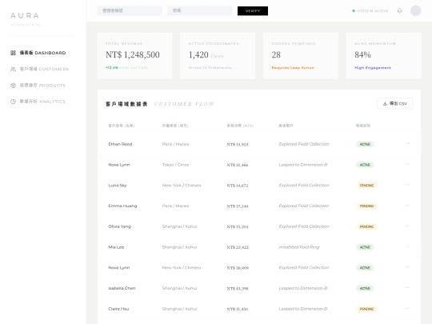Image resolution: width=432 pixels, height=324 pixels.
Task: Click customer name Luna Sky
Action: point(118,186)
